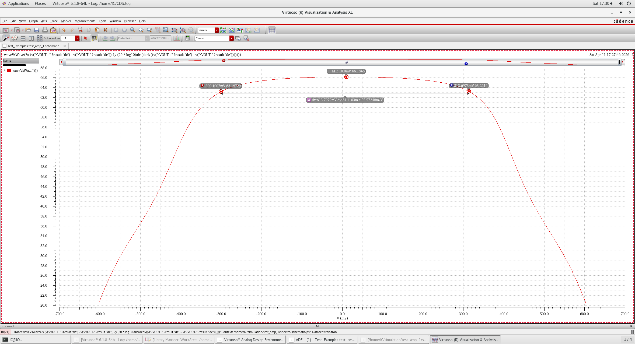This screenshot has width=635, height=344.
Task: Select card layout subwindow icon
Action: [15, 38]
